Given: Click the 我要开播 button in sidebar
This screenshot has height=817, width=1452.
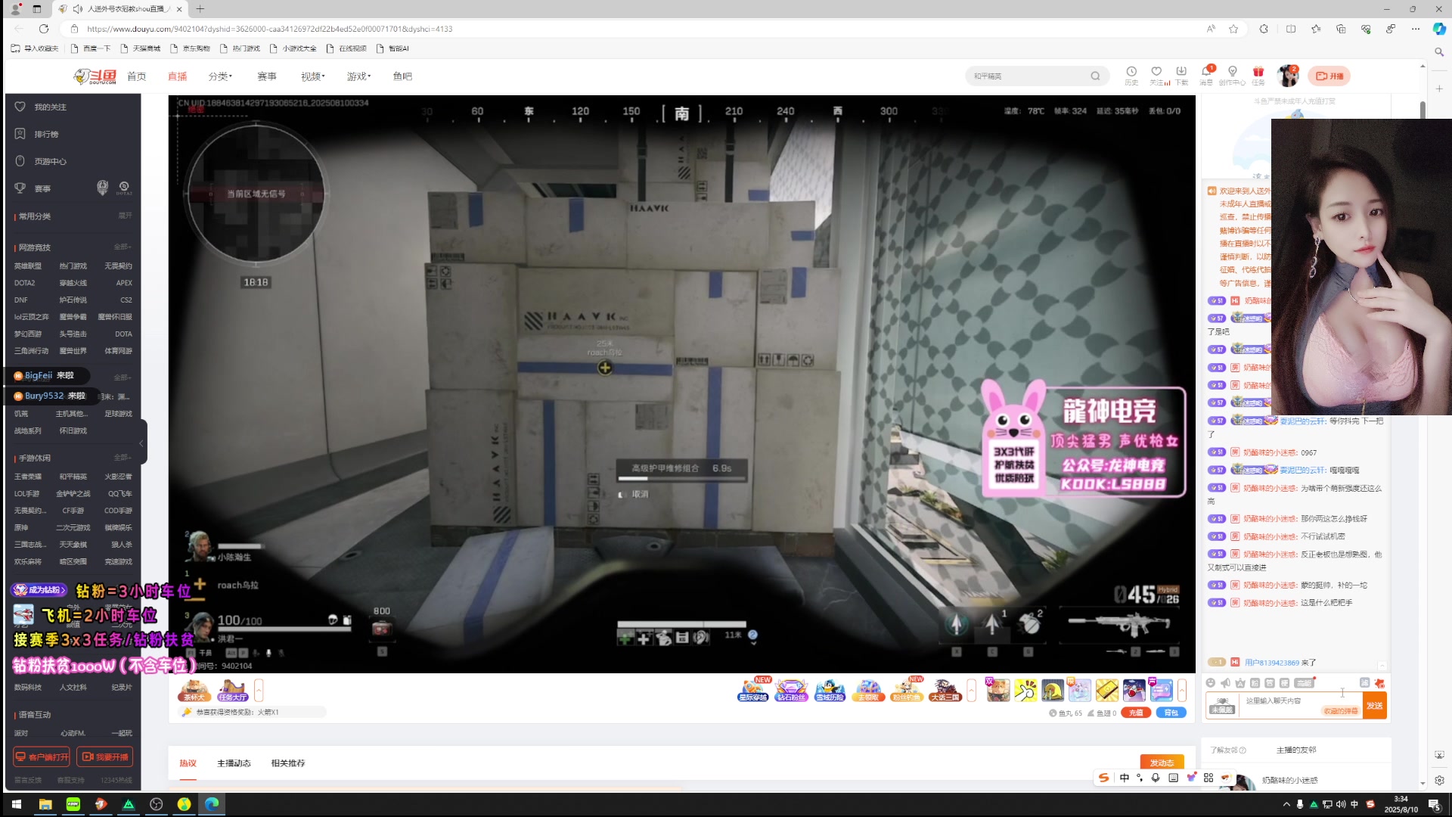Looking at the screenshot, I should (105, 756).
